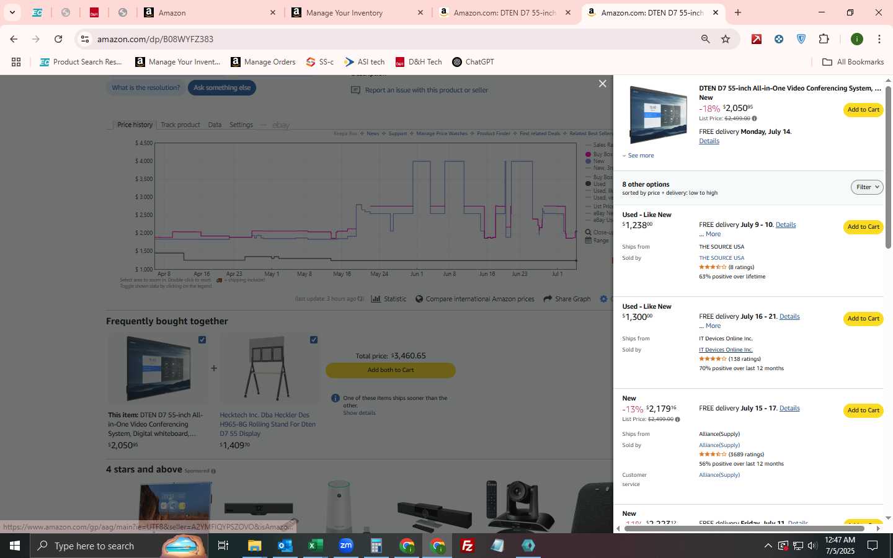This screenshot has height=558, width=893.
Task: Click Add both to Cart
Action: (391, 370)
